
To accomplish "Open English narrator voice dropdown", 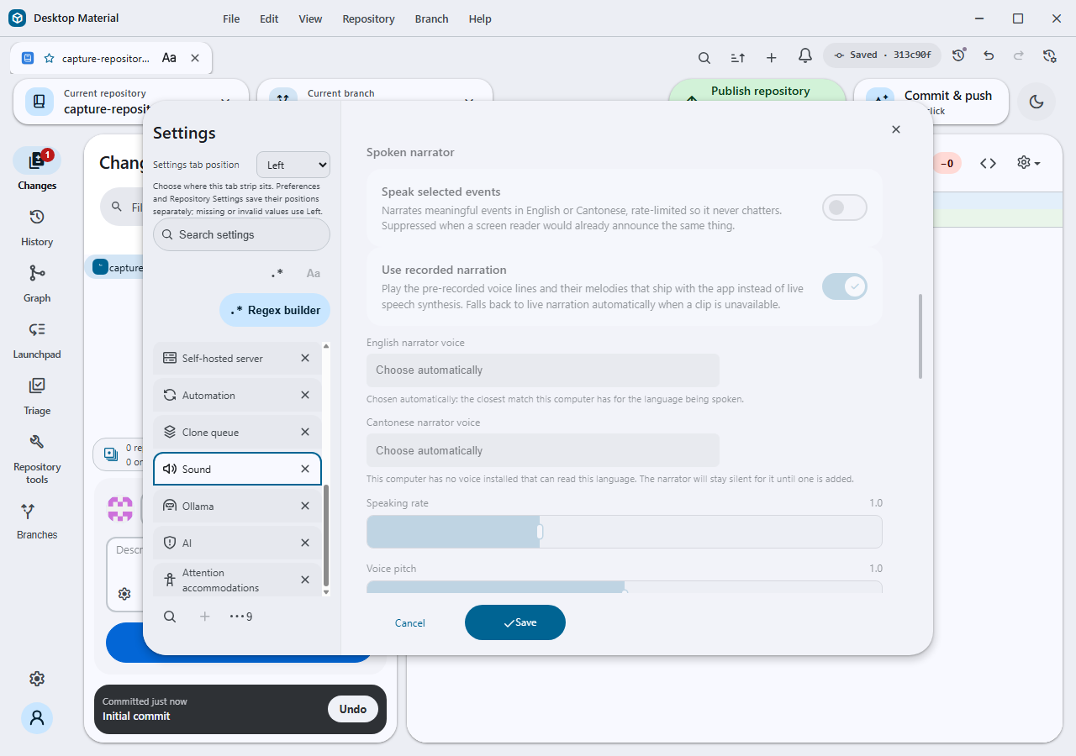I will 543,370.
